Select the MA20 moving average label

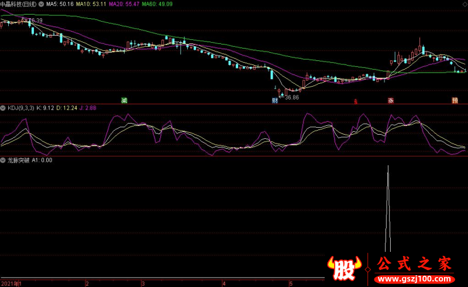coord(124,4)
